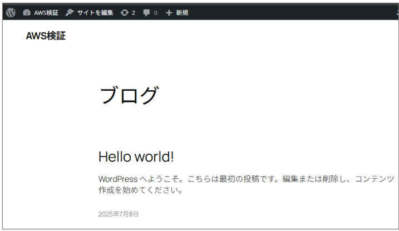Open the updates icon showing 2

125,13
